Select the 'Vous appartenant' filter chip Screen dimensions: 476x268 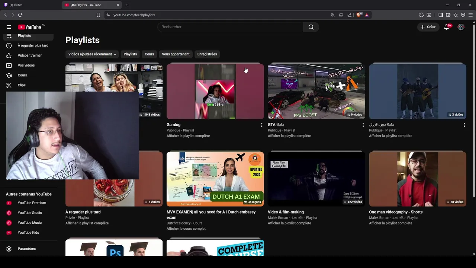(176, 54)
